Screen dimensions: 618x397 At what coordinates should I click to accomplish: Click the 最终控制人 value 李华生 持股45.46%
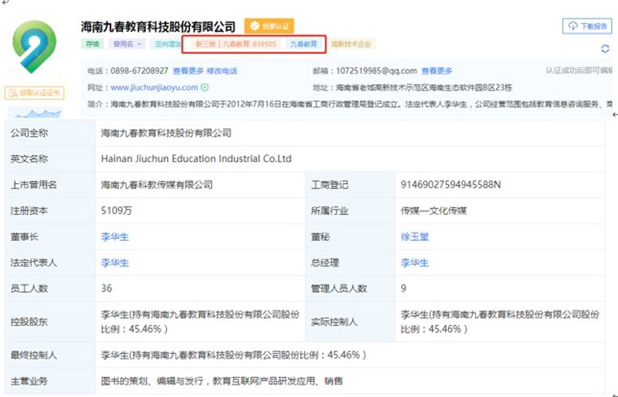(x=234, y=355)
